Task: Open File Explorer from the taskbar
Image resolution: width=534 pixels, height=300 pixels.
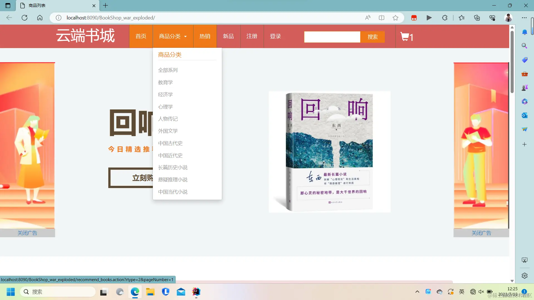Action: pos(150,292)
